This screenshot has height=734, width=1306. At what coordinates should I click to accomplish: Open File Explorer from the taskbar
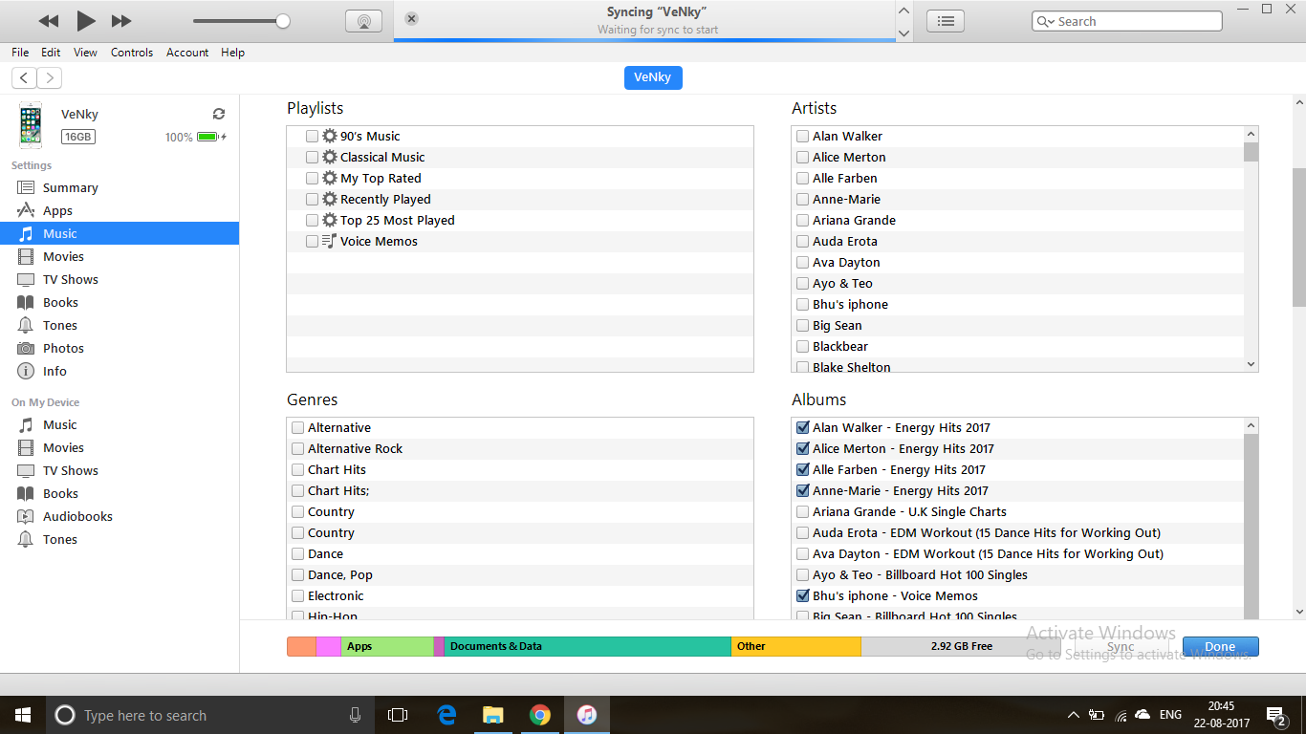click(493, 715)
